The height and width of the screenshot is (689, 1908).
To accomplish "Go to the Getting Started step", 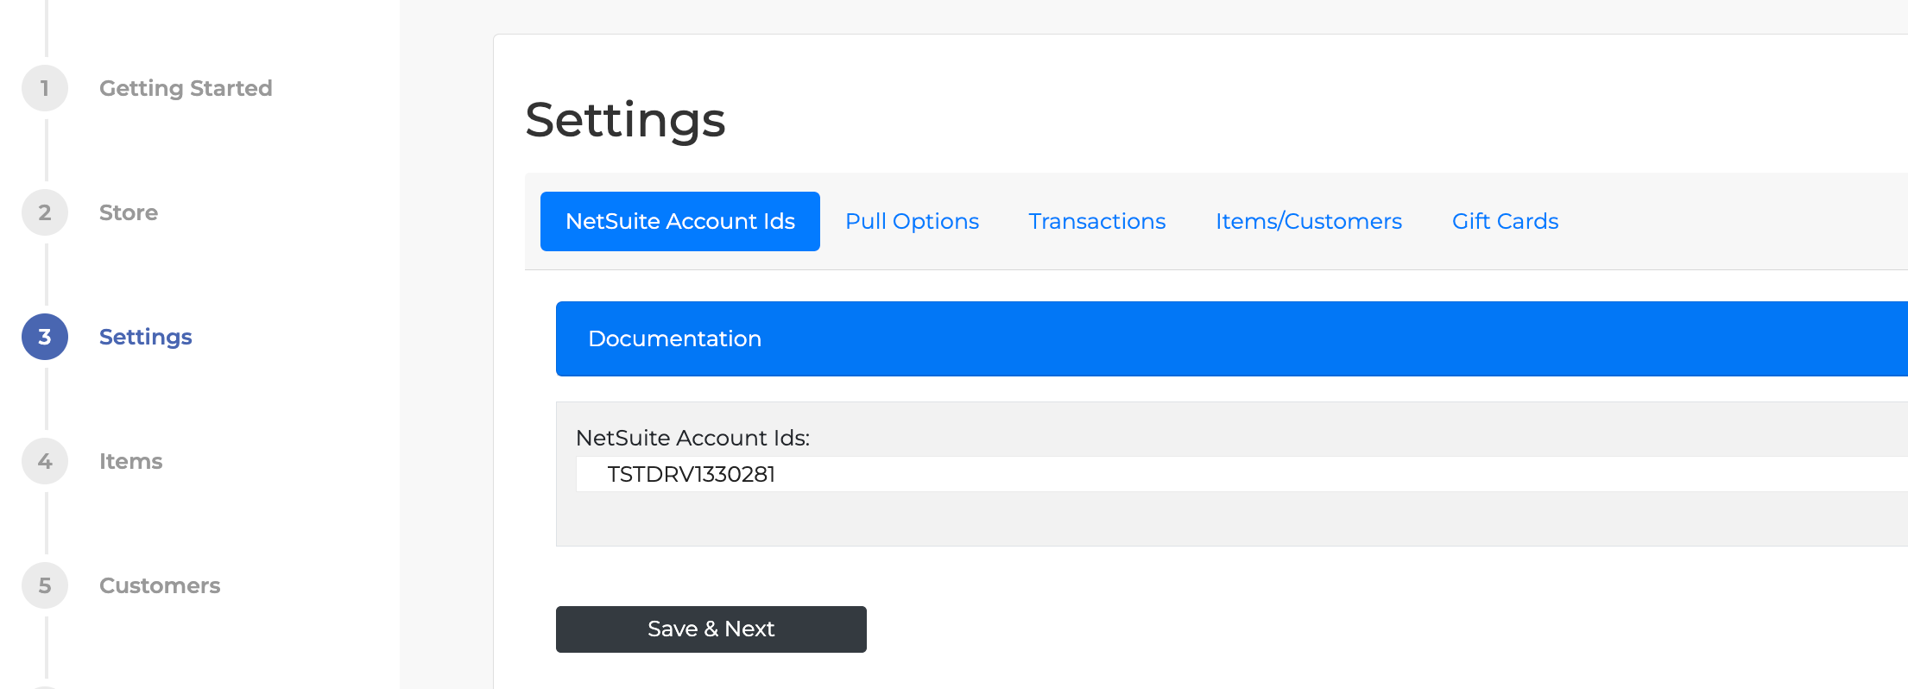I will pos(186,88).
